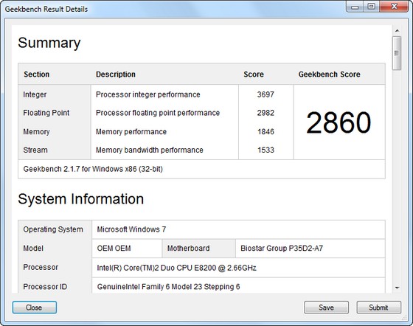Submit the benchmark result
The height and width of the screenshot is (326, 413).
coord(378,308)
